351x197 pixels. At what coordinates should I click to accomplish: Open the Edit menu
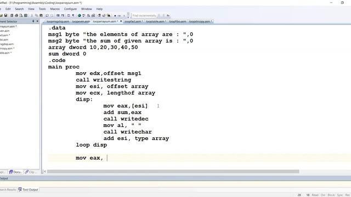point(8,9)
